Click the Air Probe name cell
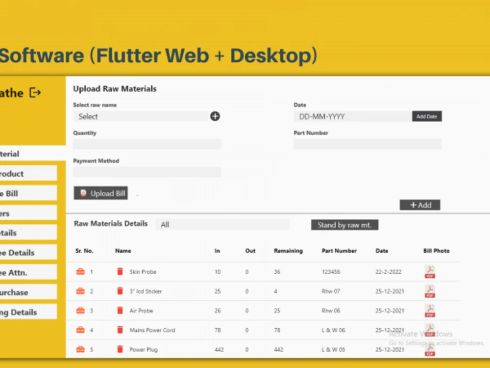490x368 pixels. coord(141,311)
